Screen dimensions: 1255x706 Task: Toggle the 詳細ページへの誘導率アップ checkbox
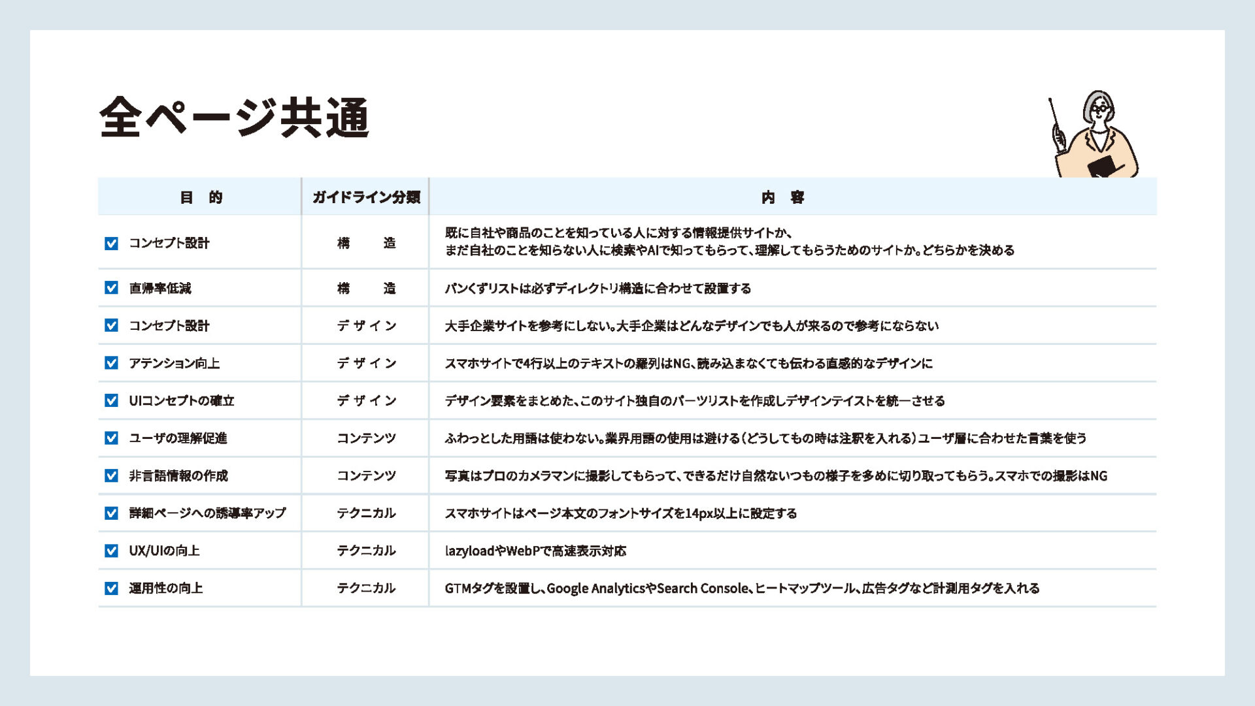click(x=111, y=513)
